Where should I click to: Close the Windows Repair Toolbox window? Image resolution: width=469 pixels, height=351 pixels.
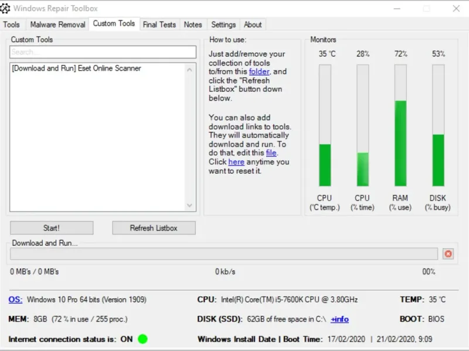click(456, 8)
